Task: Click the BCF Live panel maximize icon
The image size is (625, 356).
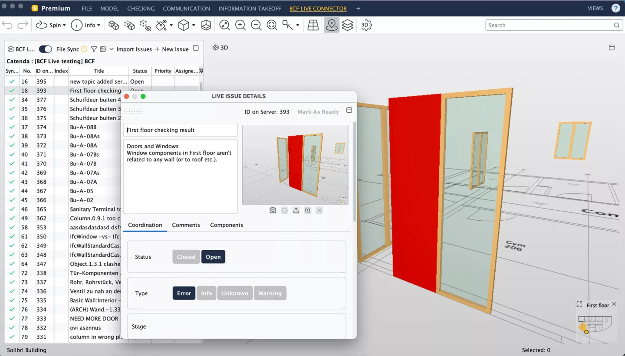Action: [196, 48]
